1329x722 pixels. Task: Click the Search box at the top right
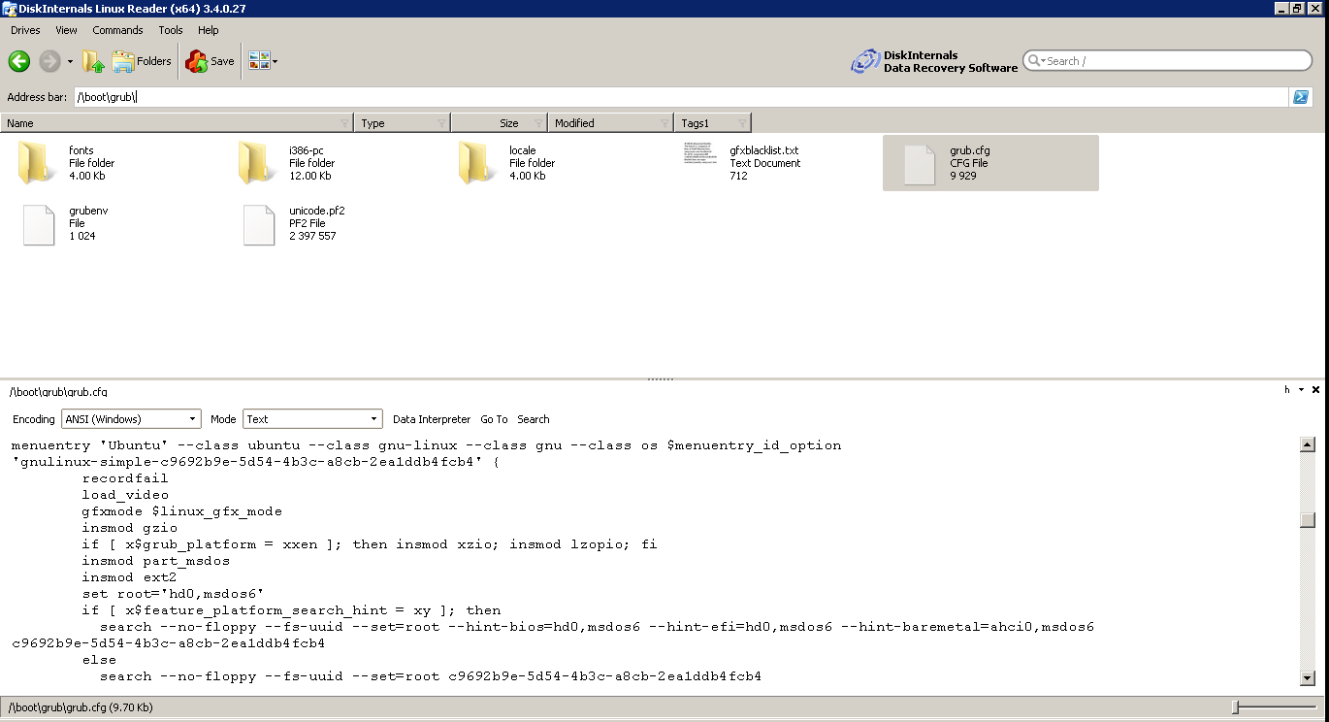pyautogui.click(x=1168, y=60)
